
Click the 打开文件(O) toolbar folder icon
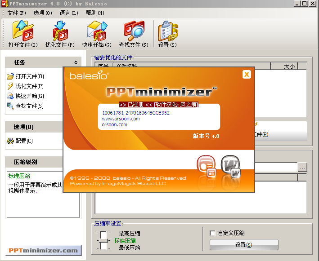click(x=23, y=30)
